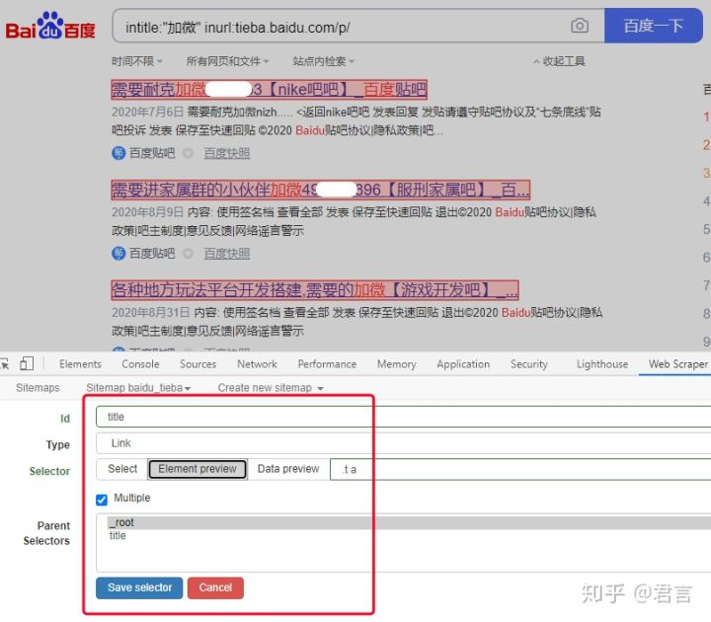711x622 pixels.
Task: Click the gray circle before 服刑家属吧 百度快照
Action: [188, 254]
